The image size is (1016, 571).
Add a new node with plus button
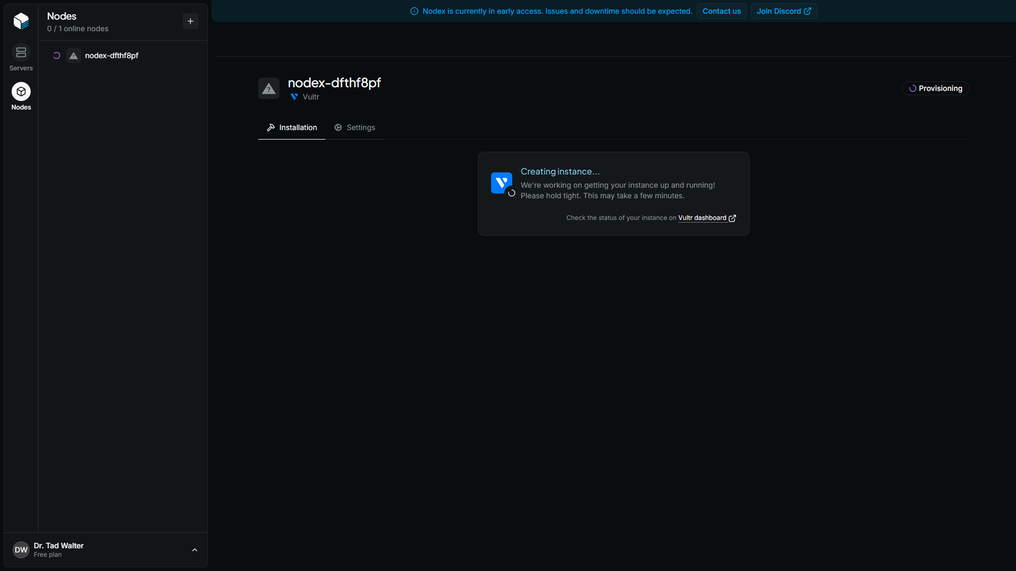pos(190,21)
